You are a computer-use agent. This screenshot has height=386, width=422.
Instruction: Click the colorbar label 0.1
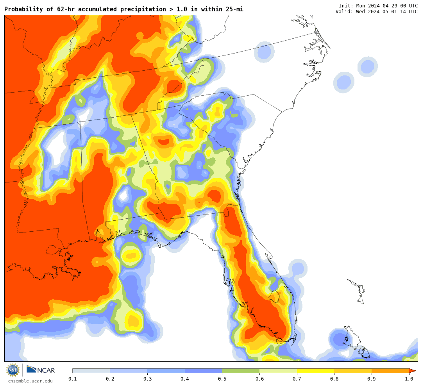pyautogui.click(x=73, y=379)
